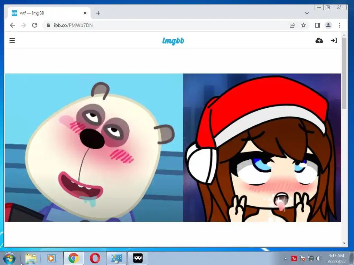Click the uploaded image
Viewport: 354px width, 265px height.
[x=173, y=148]
